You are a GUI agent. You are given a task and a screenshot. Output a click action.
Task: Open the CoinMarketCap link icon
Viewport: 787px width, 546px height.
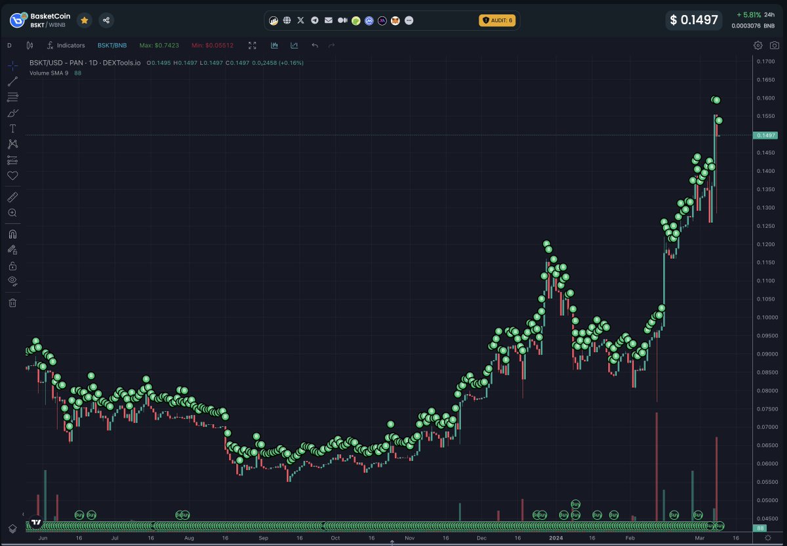point(369,20)
